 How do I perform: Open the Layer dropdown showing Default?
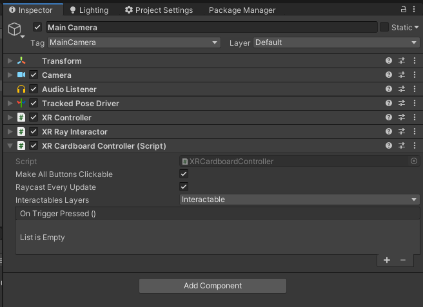click(x=337, y=42)
